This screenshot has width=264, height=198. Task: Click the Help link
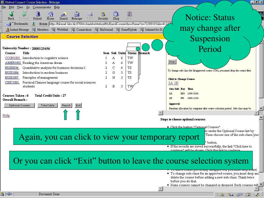(6, 115)
